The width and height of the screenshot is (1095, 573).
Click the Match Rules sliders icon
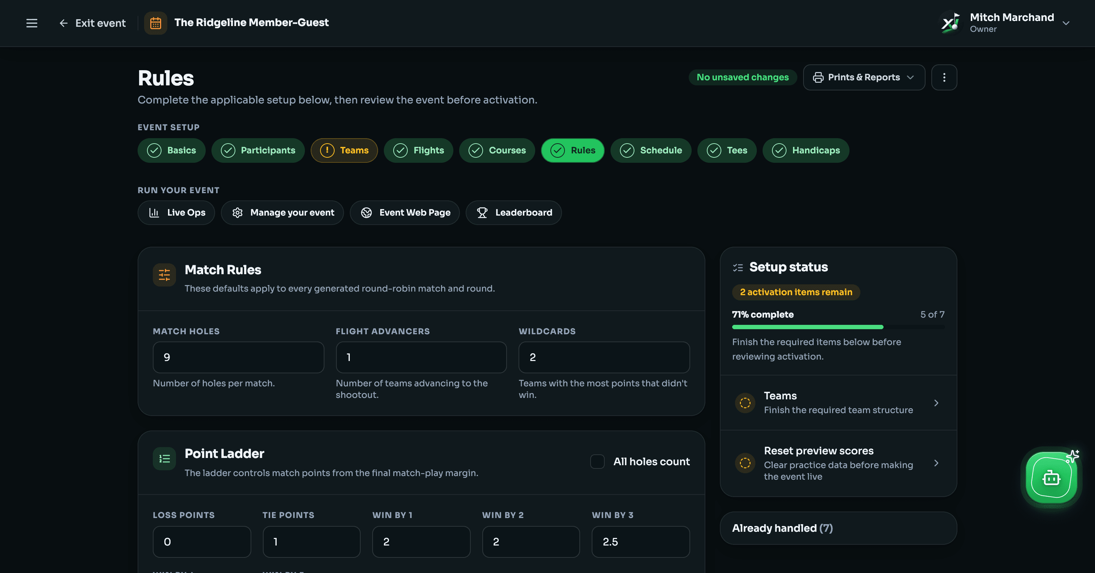point(164,275)
